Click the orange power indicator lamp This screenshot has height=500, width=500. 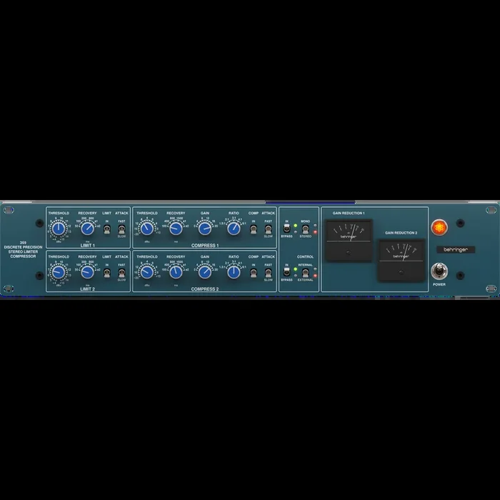pos(439,228)
